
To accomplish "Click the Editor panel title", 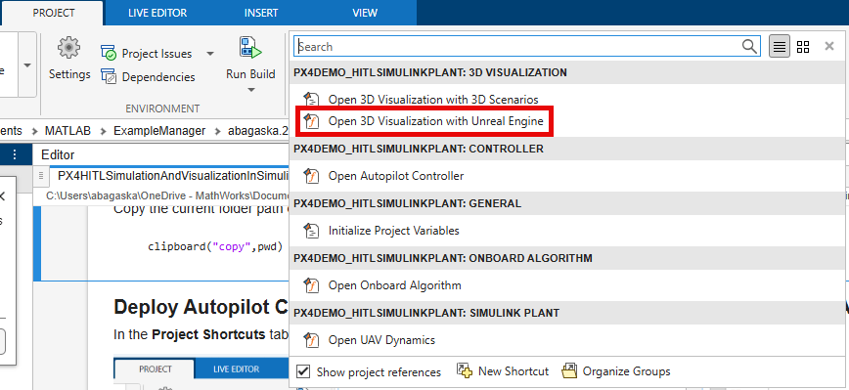I will tap(58, 154).
